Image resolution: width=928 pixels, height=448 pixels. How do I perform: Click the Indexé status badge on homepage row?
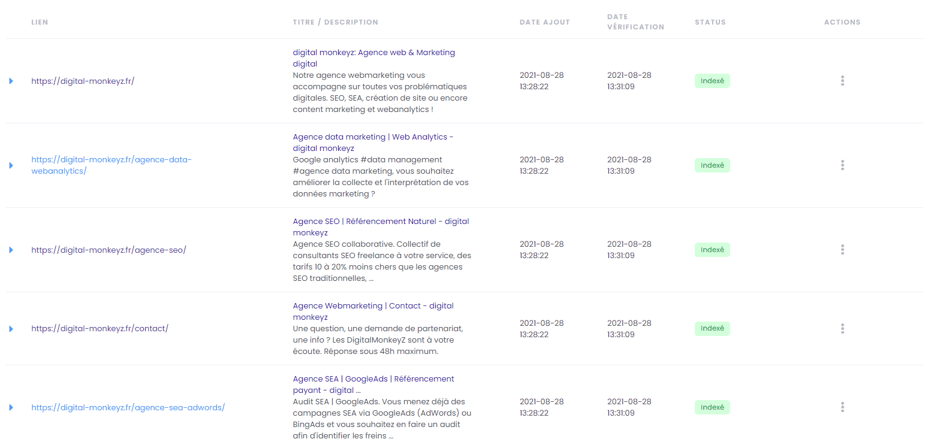click(x=712, y=80)
